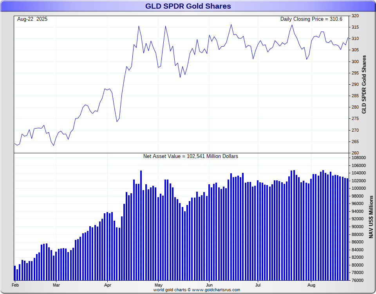Click the Feb label on the x-axis
376x294 pixels.
[x=15, y=285]
